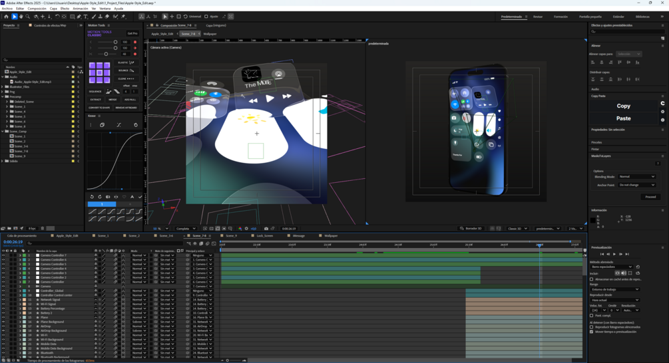Hide the Camera Controller 7 layer
This screenshot has height=363, width=669.
[x=3, y=255]
